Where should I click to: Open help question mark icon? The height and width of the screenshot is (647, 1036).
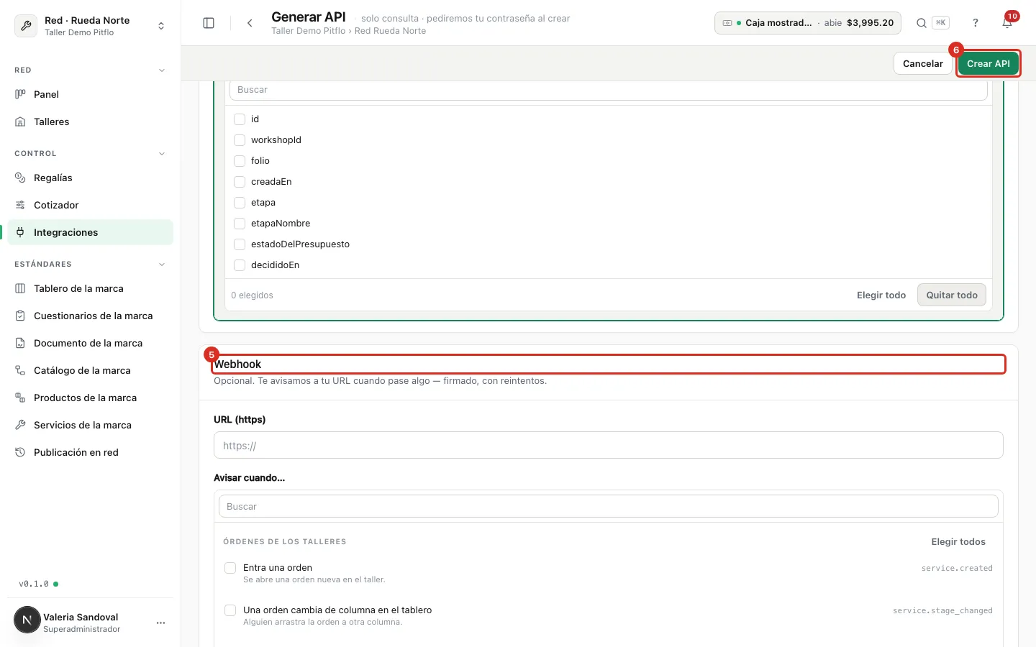click(976, 23)
